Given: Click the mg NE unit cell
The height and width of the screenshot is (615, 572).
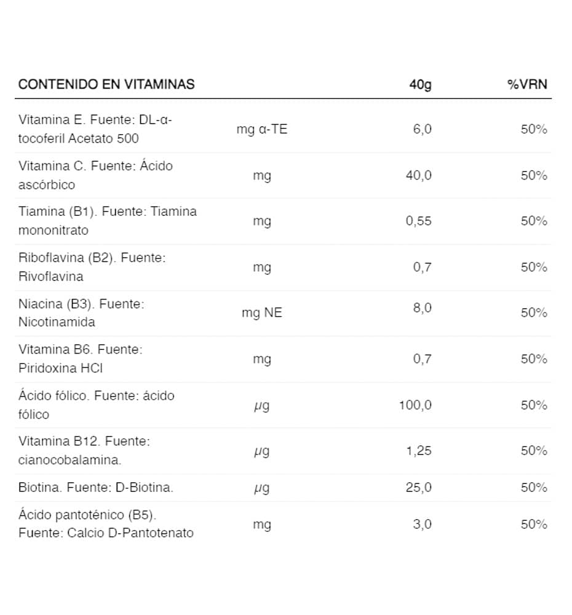Looking at the screenshot, I should [x=262, y=312].
